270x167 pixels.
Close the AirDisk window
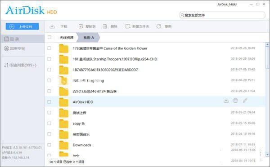click(x=264, y=4)
